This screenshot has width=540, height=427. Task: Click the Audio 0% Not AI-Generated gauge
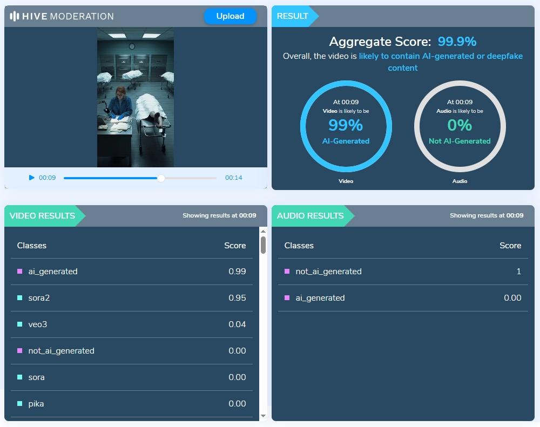(460, 126)
